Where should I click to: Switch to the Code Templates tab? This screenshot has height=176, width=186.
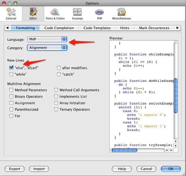pos(97,28)
